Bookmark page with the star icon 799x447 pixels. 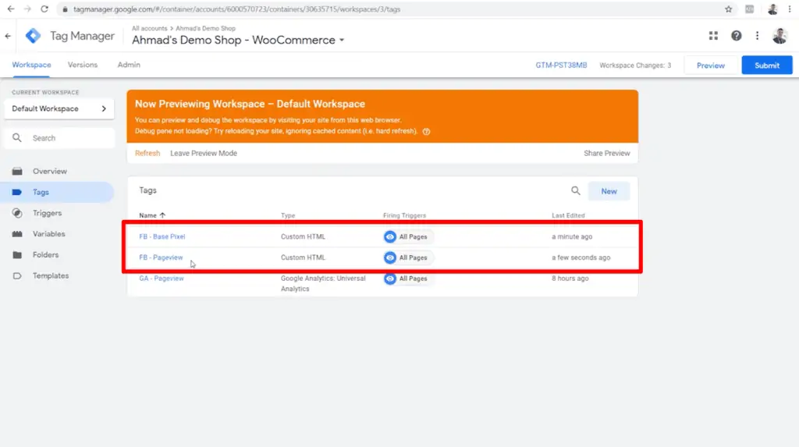(729, 9)
